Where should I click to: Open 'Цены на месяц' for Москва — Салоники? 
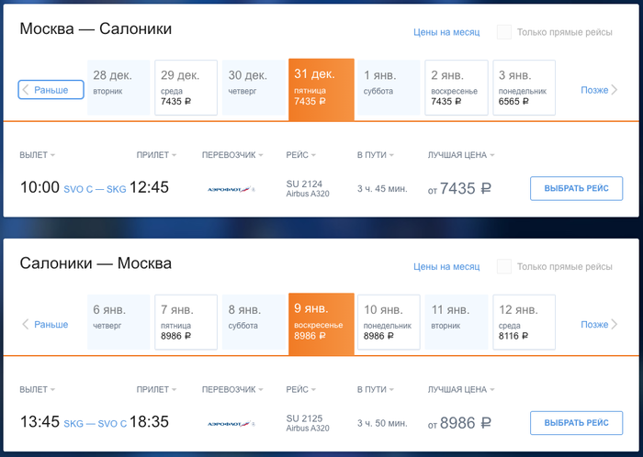click(x=446, y=32)
